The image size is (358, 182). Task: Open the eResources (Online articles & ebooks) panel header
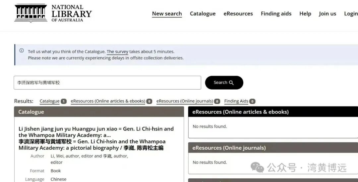(273, 112)
